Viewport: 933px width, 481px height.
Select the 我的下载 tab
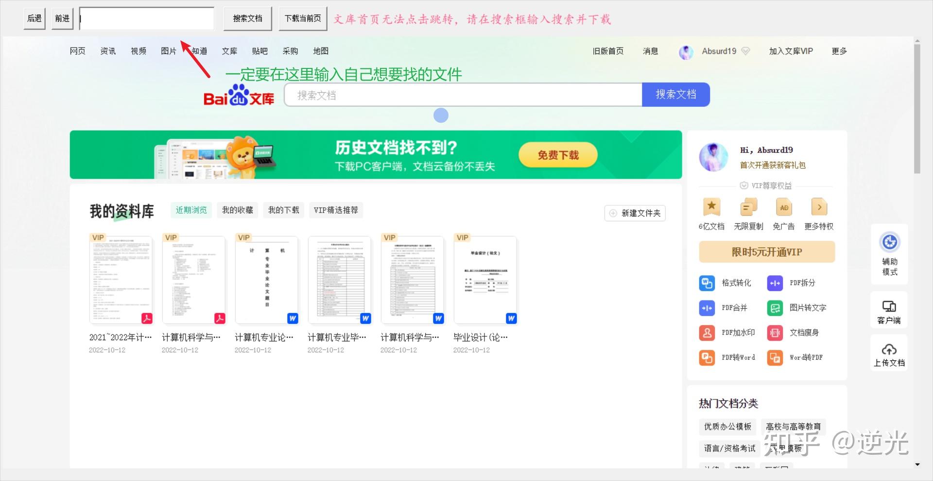click(x=284, y=210)
